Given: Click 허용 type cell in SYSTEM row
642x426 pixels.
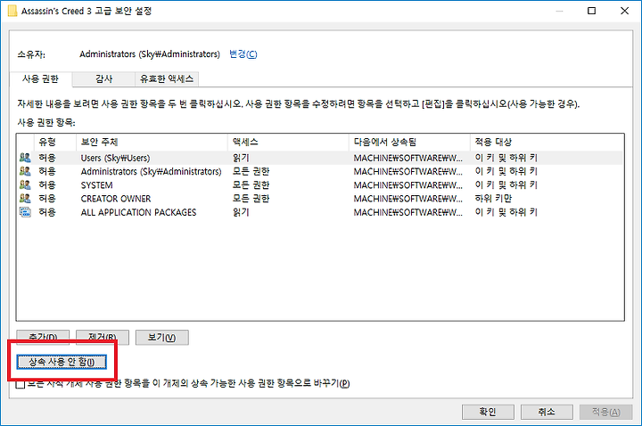Looking at the screenshot, I should click(x=47, y=185).
